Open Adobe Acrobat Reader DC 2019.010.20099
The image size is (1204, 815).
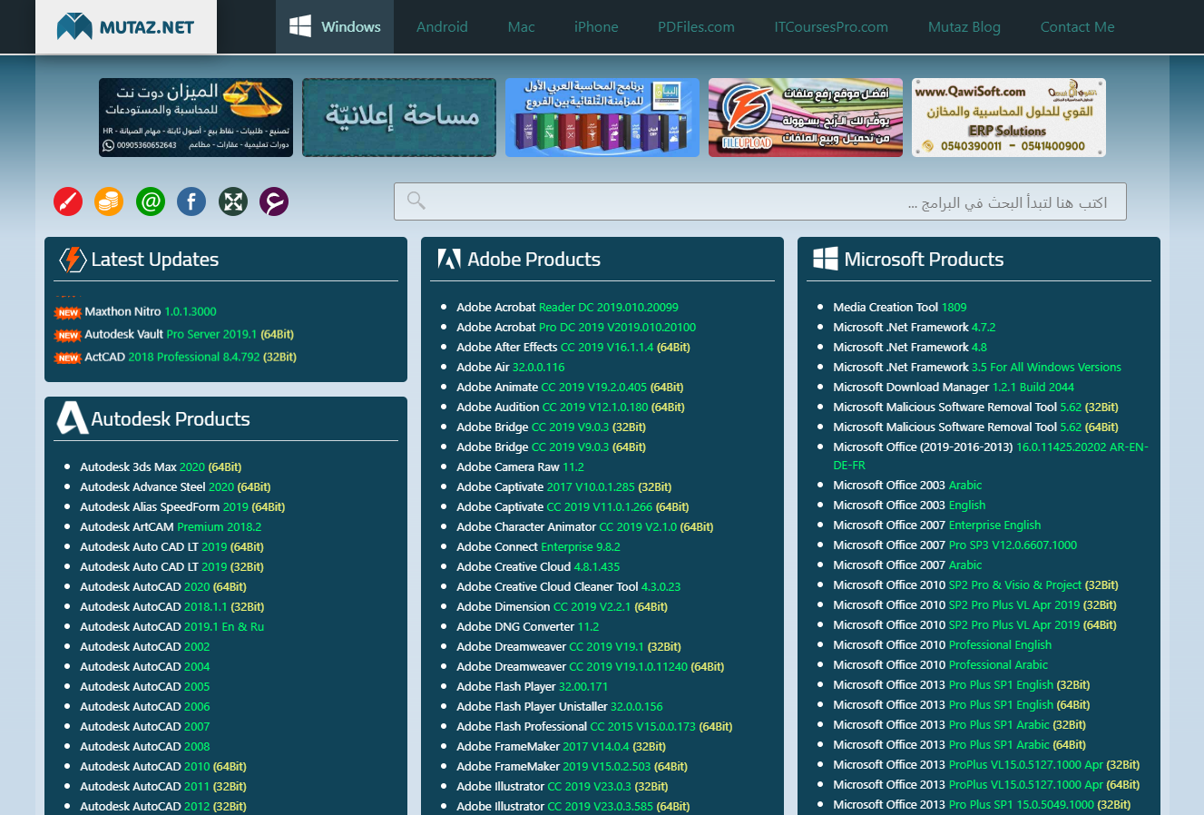tap(568, 307)
